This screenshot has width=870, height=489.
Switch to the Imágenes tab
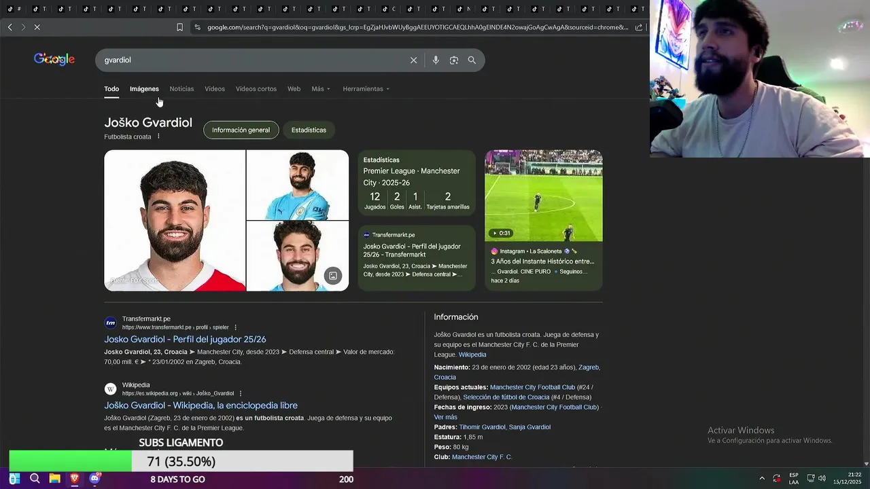click(x=144, y=89)
